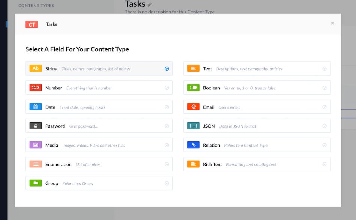Viewport: 356px width, 220px height.
Task: Click the red @ Email icon
Action: tap(193, 107)
